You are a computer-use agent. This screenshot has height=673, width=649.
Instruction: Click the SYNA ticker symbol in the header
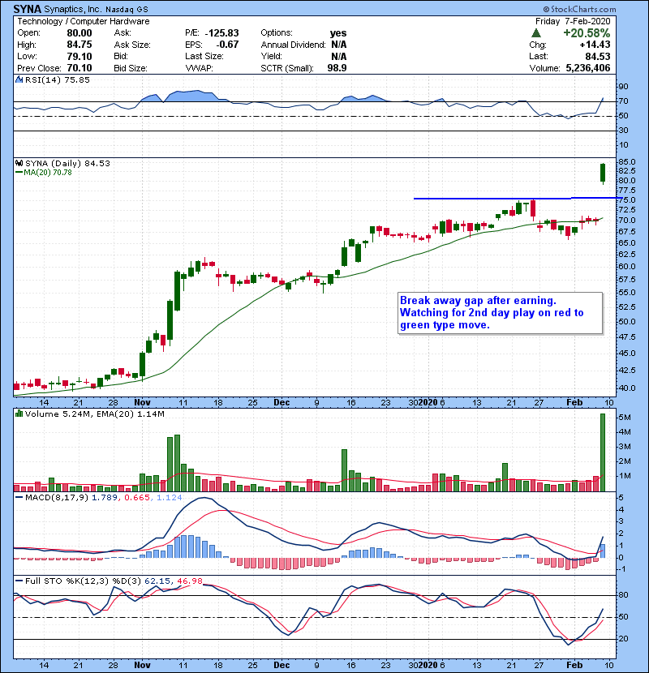pos(28,9)
